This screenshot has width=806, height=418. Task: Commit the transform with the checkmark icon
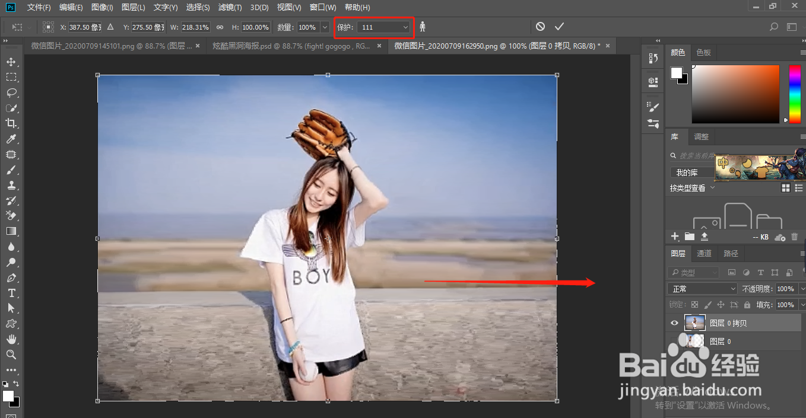(x=559, y=27)
